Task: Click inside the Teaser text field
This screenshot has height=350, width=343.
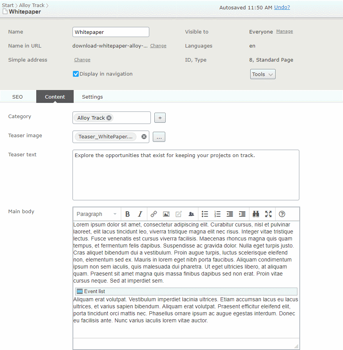Action: point(186,175)
